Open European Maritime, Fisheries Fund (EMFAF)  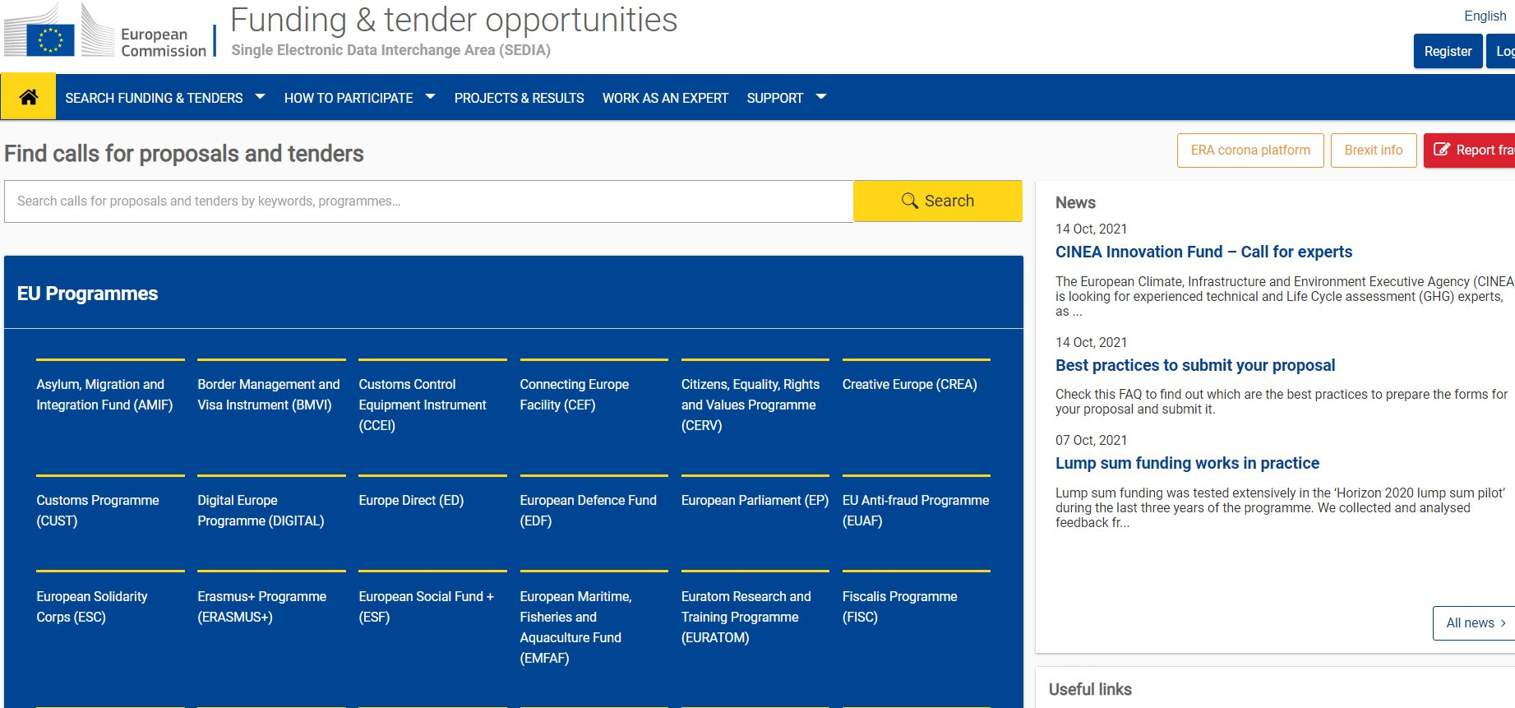pos(575,627)
